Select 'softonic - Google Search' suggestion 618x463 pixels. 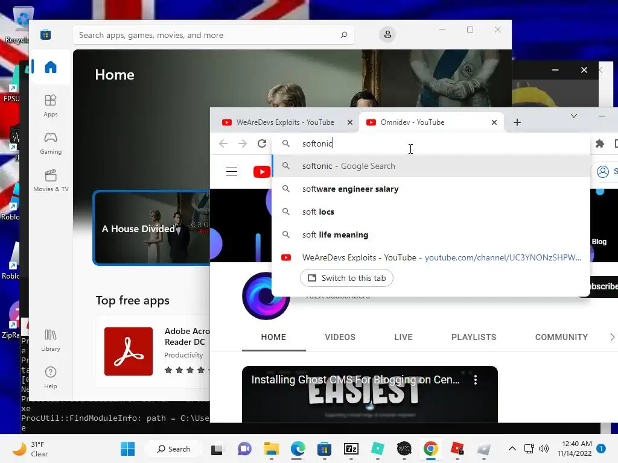[x=431, y=166]
